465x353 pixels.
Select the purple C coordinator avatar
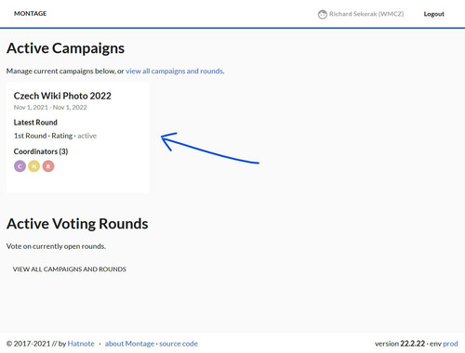tap(20, 166)
